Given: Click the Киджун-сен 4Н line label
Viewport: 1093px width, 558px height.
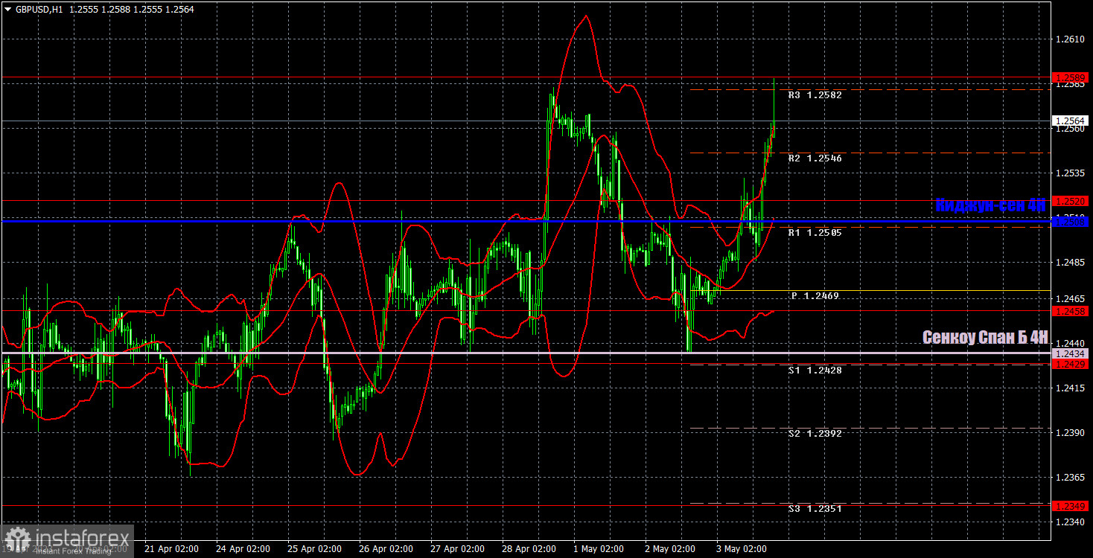Looking at the screenshot, I should 991,205.
